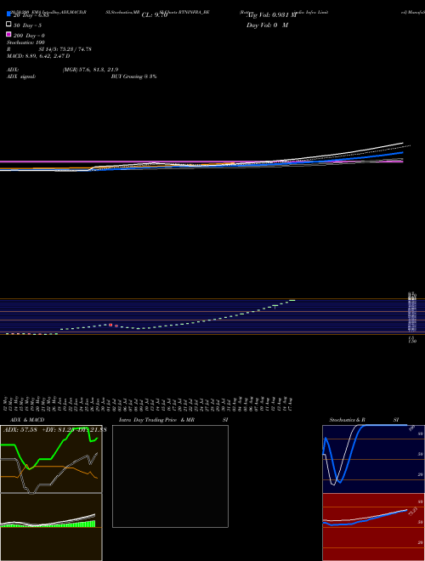Click the 200 Day - 0 legend text
Viewport: 425px width, 561px height.
29,36
